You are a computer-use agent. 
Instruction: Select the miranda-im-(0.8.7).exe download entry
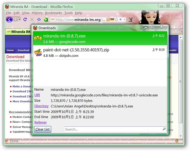[100, 38]
